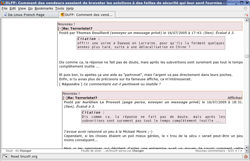Open the View menu
Image resolution: width=250 pixels, height=161 pixels.
(22, 8)
